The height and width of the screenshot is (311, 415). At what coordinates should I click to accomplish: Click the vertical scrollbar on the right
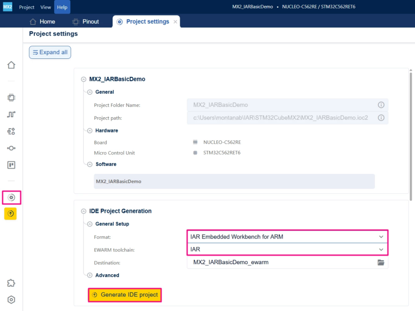pos(411,136)
